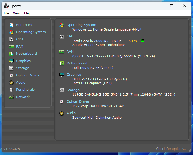Click the RAM icon in summary panel

click(62, 52)
